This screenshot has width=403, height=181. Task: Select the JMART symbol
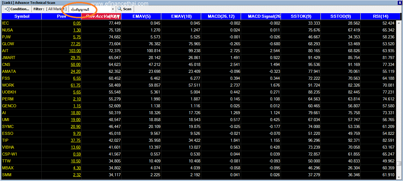(x=9, y=58)
